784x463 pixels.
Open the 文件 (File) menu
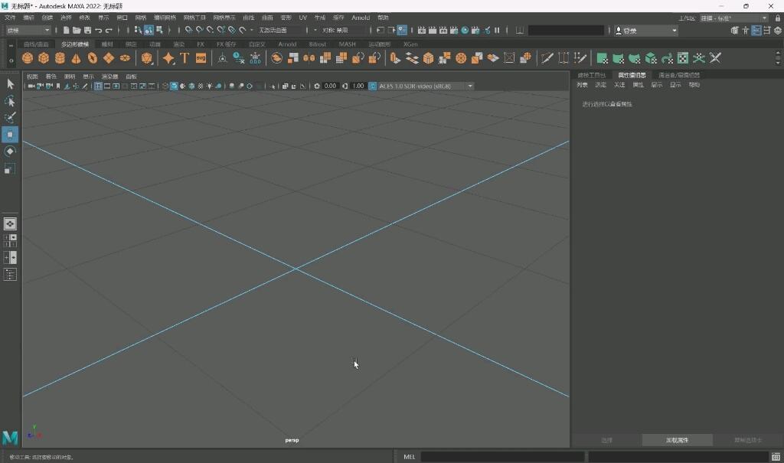[10, 18]
